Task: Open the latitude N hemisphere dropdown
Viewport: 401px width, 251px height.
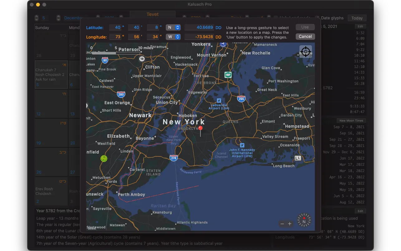Action: click(173, 27)
